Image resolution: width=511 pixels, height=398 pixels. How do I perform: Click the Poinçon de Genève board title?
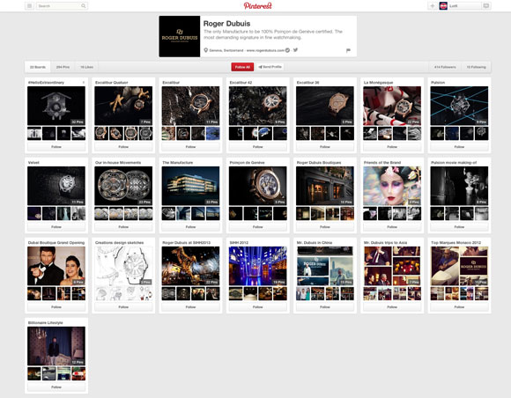click(247, 163)
